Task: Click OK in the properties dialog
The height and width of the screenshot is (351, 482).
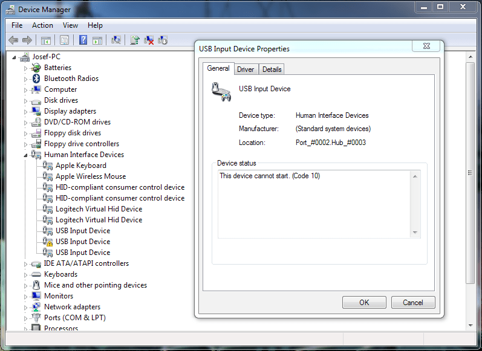Action: 364,303
